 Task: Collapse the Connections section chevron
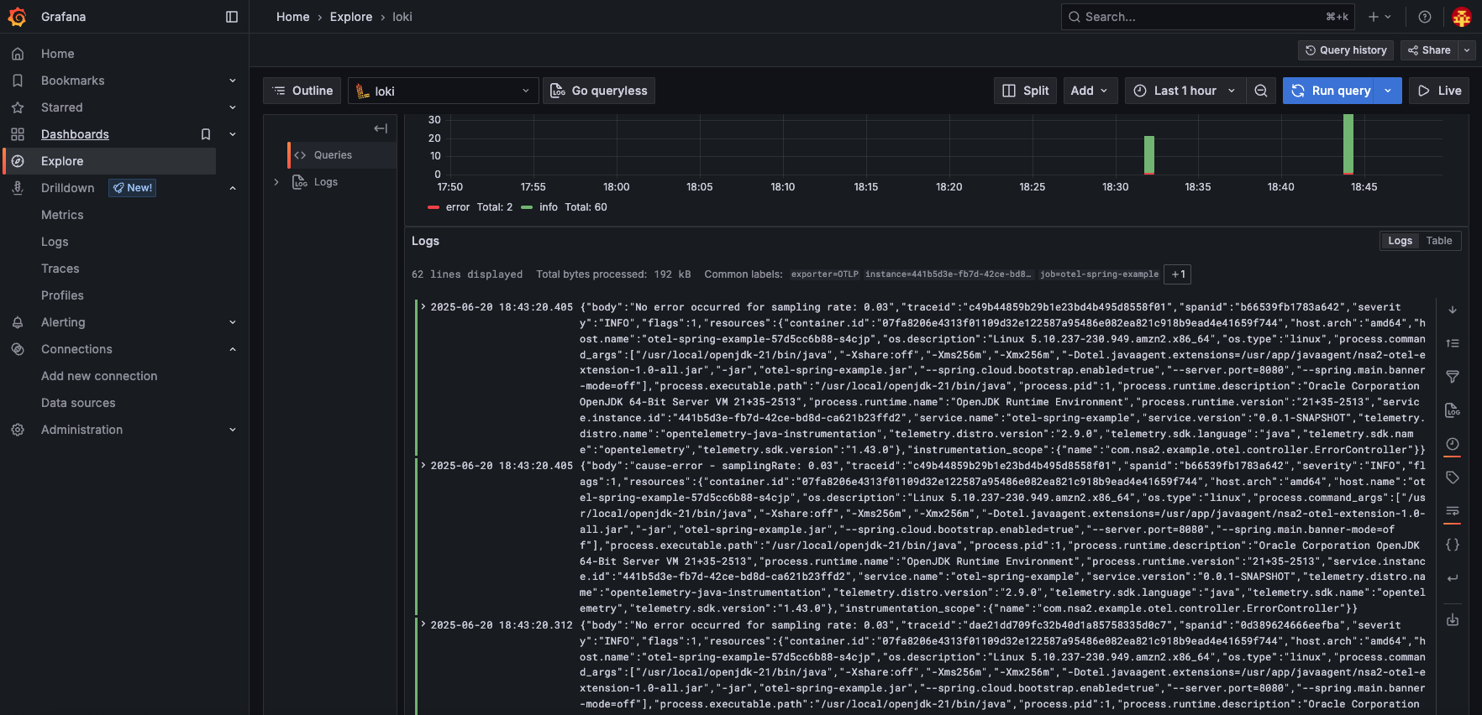(x=233, y=349)
